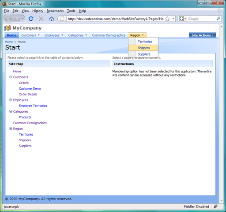Image resolution: width=226 pixels, height=212 pixels.
Task: Click the Google search engine icon
Action: pyautogui.click(x=181, y=19)
